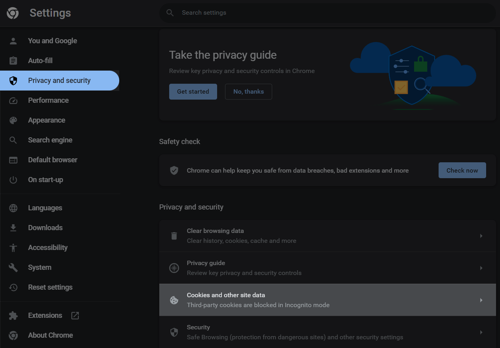Expand Cookies and other site data arrow
This screenshot has height=348, width=500.
(x=481, y=300)
